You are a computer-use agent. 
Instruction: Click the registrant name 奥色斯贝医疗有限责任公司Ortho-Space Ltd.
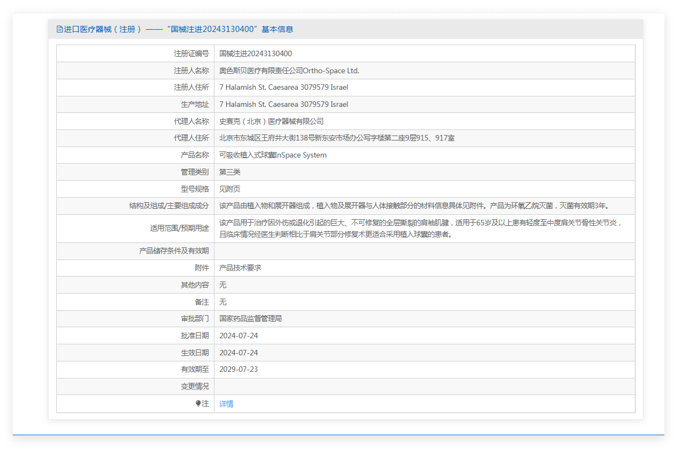(x=289, y=71)
